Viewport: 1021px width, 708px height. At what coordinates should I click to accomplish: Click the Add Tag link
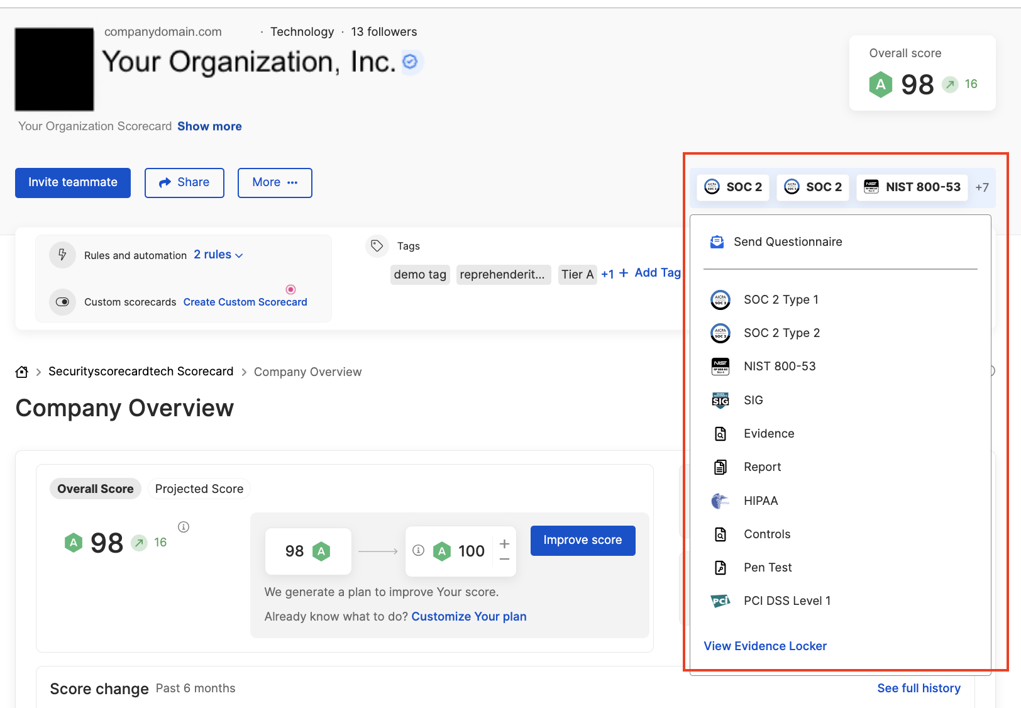pyautogui.click(x=650, y=272)
